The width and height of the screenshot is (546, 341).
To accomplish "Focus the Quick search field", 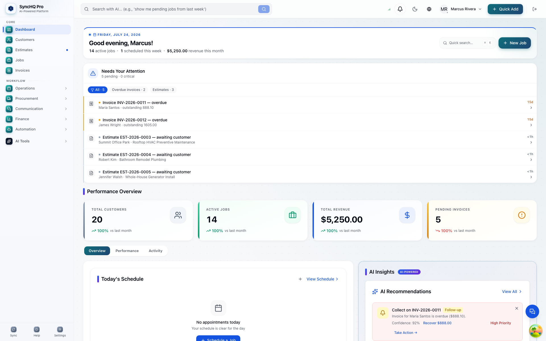I will (468, 43).
